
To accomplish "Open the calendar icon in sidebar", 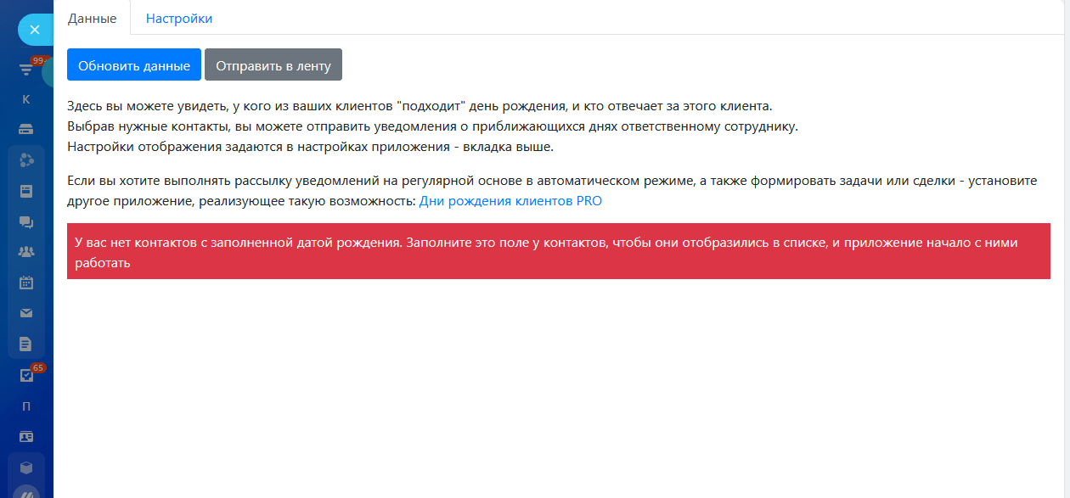I will pyautogui.click(x=26, y=283).
